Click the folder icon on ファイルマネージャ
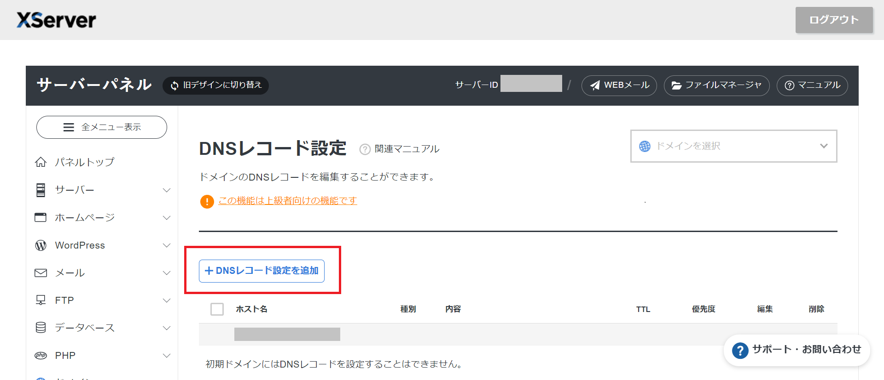884x380 pixels. pyautogui.click(x=676, y=85)
